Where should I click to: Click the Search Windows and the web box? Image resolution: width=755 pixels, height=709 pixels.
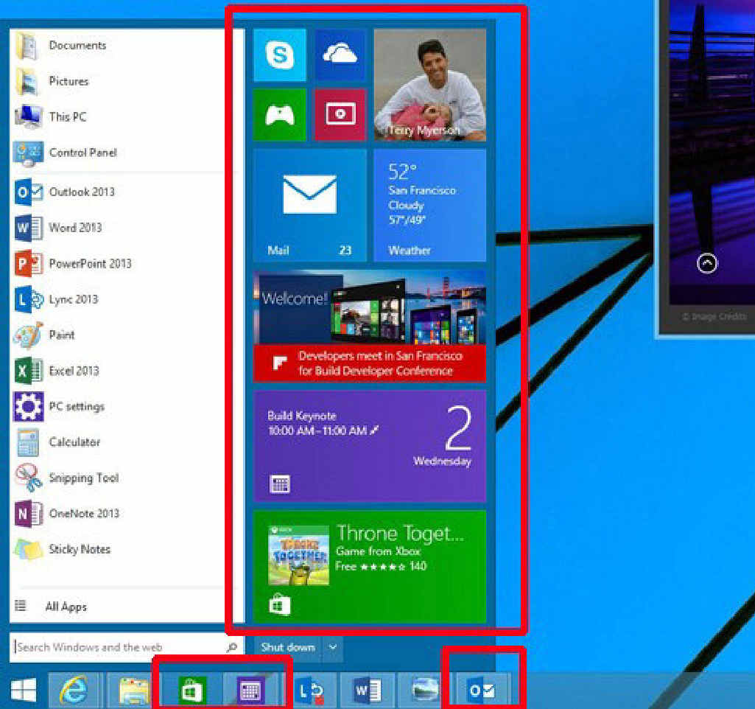coord(118,647)
